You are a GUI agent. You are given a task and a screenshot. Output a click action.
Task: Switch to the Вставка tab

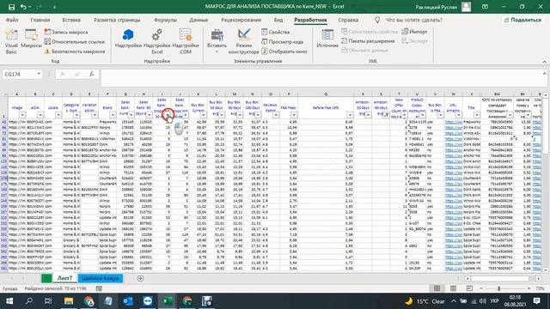(71, 20)
